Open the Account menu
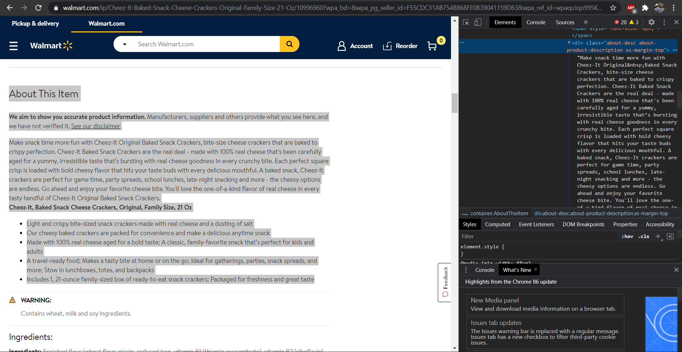This screenshot has width=682, height=352. (x=355, y=46)
